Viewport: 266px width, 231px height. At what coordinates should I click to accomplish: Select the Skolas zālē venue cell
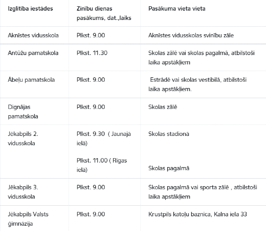click(163, 107)
